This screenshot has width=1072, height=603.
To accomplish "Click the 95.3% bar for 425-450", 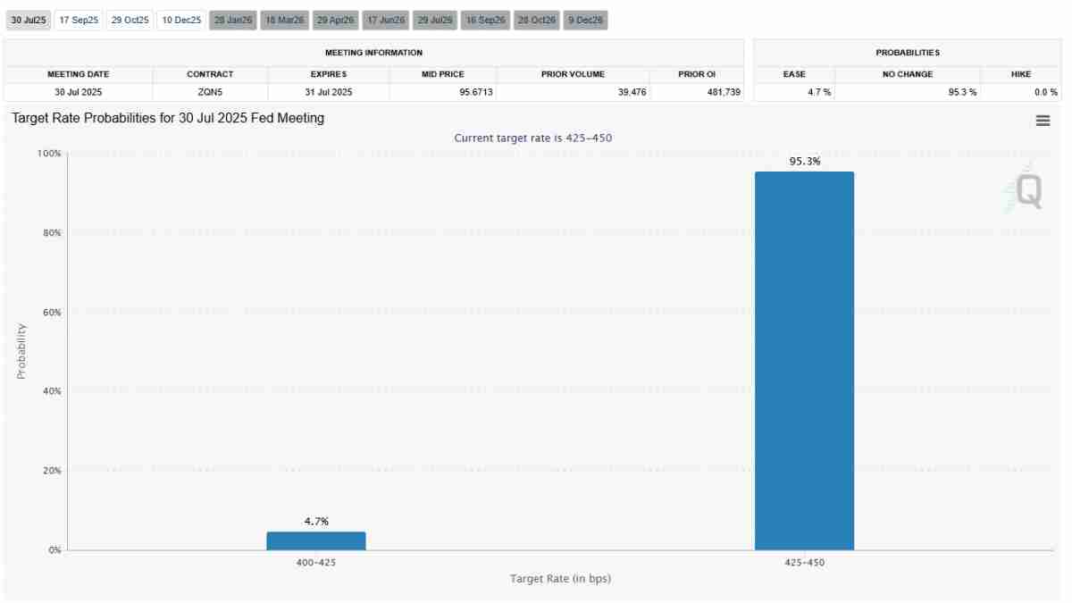I will coord(804,361).
